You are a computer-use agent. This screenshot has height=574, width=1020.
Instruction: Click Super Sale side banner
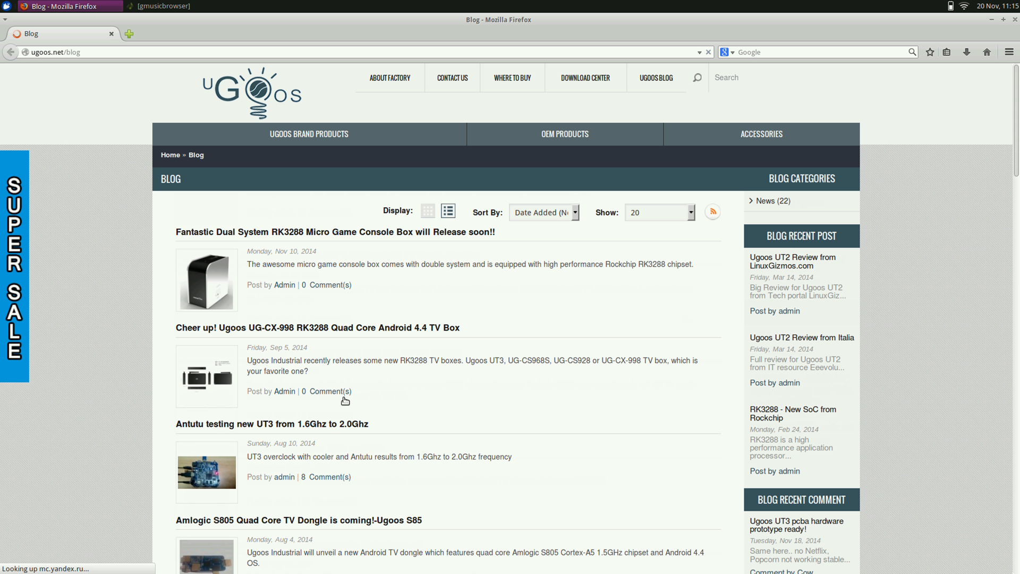point(14,266)
